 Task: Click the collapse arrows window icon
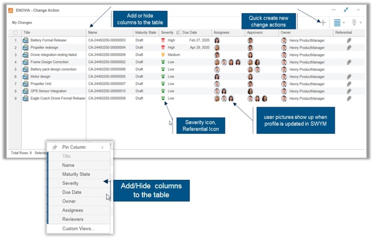point(346,10)
